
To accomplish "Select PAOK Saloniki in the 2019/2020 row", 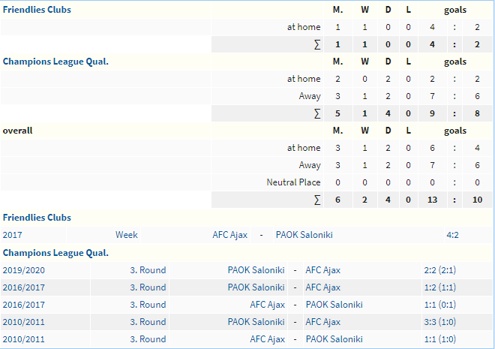I will coord(256,270).
